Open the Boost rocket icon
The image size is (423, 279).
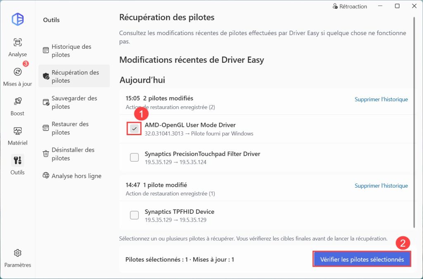point(17,101)
